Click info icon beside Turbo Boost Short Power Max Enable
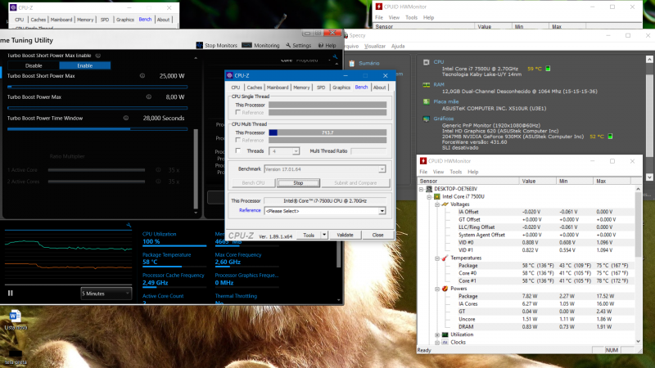Viewport: 655px width, 368px height. 98,56
